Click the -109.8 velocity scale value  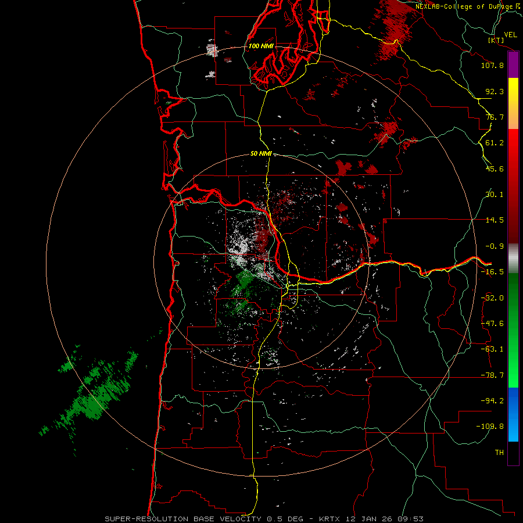click(490, 427)
